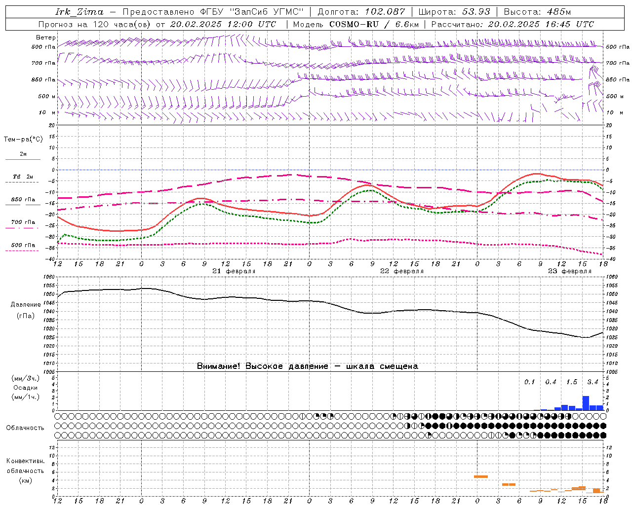Viewport: 632px width, 505px height.
Task: Click the '1.5' three-hour precipitation total
Action: pyautogui.click(x=572, y=382)
